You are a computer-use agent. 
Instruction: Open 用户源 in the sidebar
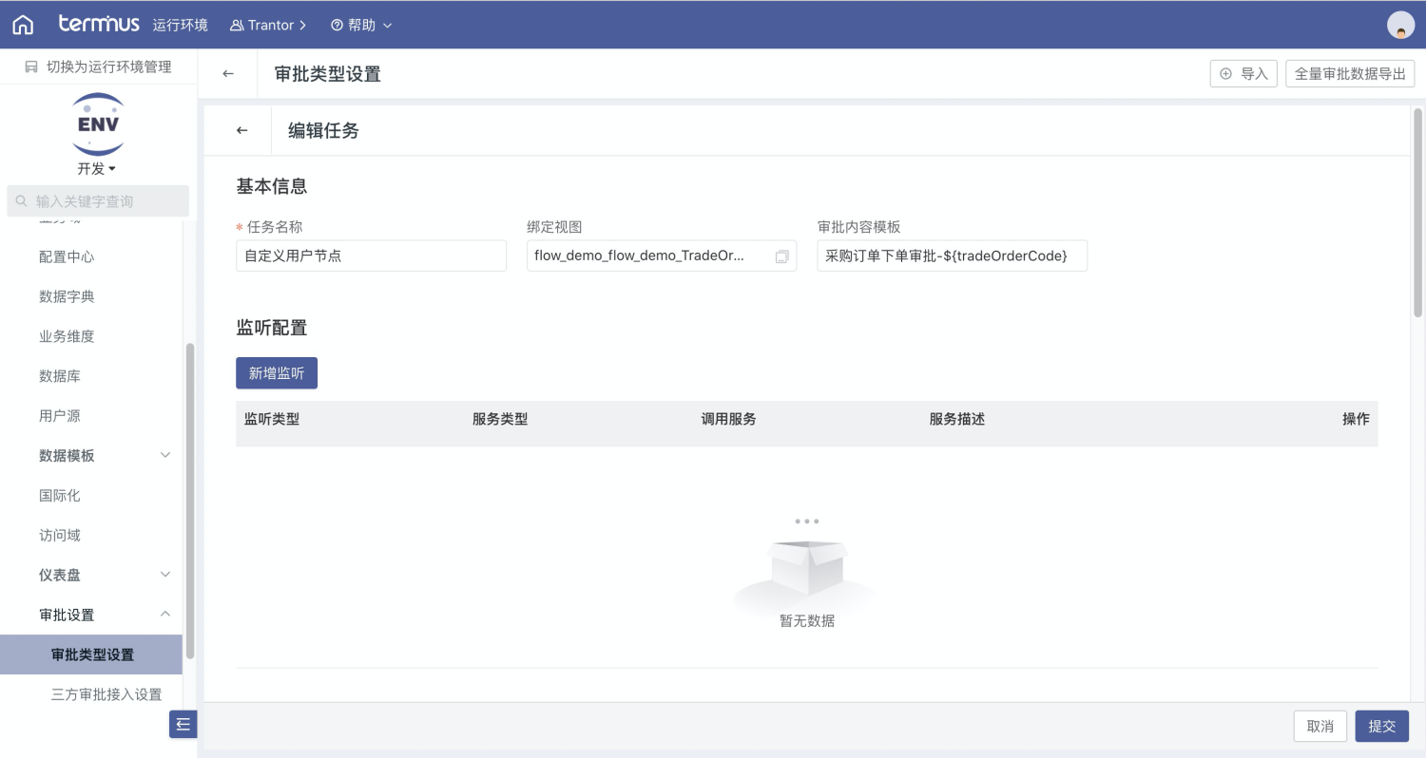pyautogui.click(x=60, y=417)
